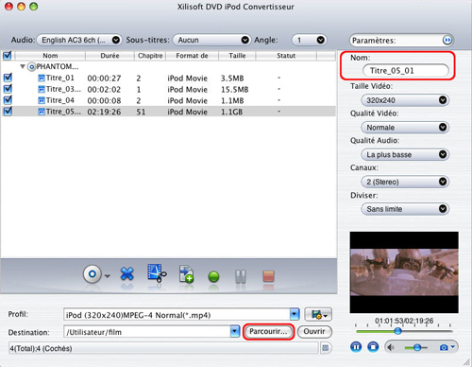This screenshot has width=472, height=367.
Task: Click the preview video thumbnail
Action: pyautogui.click(x=404, y=272)
